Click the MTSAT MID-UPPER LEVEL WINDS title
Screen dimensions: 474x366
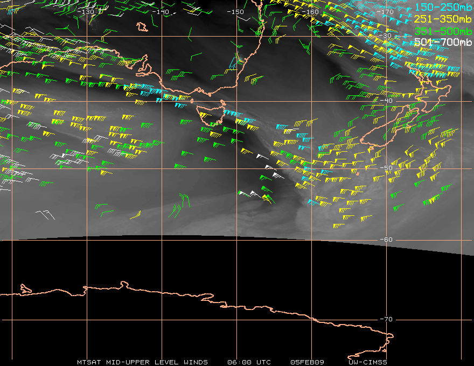point(142,362)
